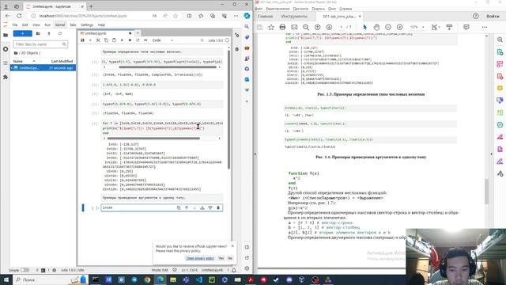Click the Julia 1.9.3 kernel name

216,40
